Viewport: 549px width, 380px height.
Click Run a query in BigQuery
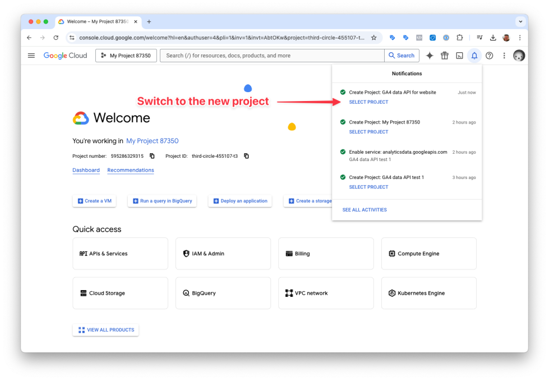[162, 201]
